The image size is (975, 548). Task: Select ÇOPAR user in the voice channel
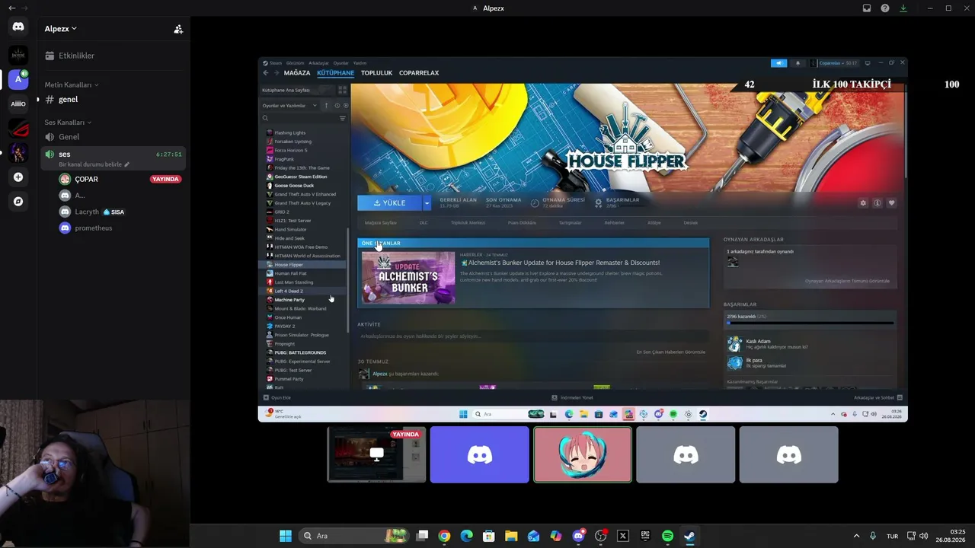(x=120, y=180)
